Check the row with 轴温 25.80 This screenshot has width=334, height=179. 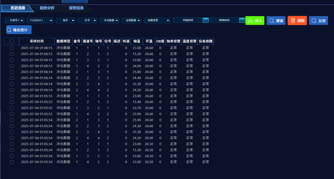pyautogui.click(x=12, y=72)
